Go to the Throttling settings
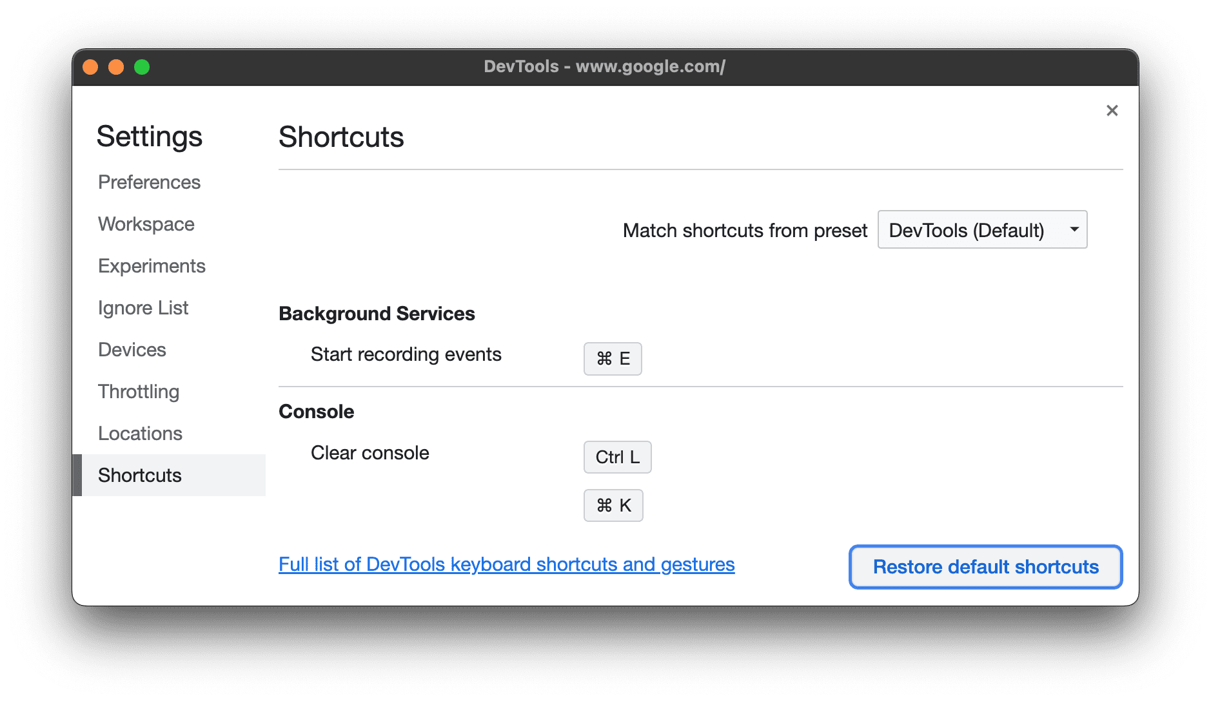Image resolution: width=1211 pixels, height=701 pixels. [139, 391]
